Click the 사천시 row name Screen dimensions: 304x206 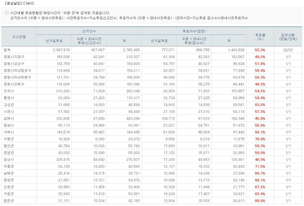click(9, 112)
